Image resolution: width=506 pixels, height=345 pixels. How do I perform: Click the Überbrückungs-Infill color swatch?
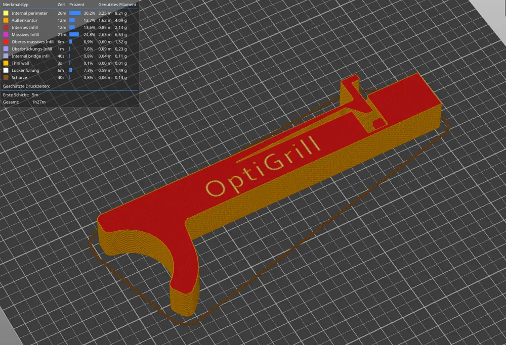[x=6, y=49]
